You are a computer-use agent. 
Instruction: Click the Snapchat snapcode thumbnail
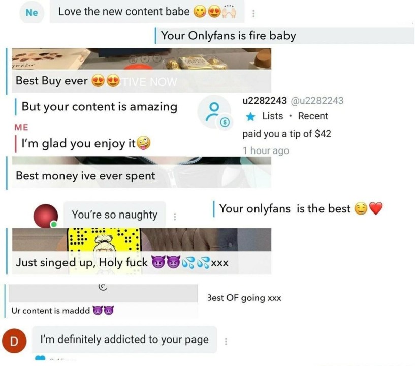pos(104,239)
